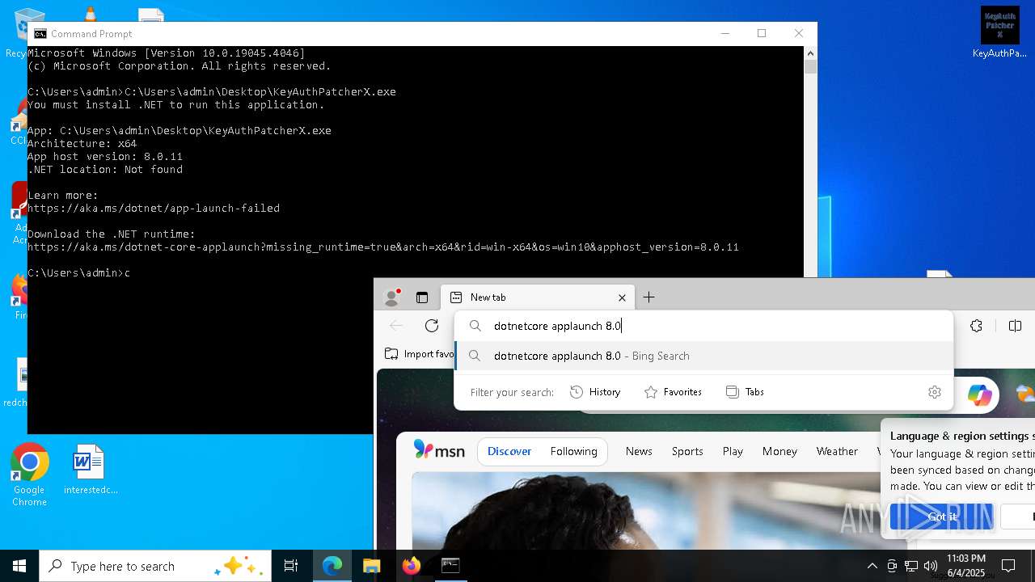Open the Edge profile icon
The image size is (1035, 582).
point(392,297)
